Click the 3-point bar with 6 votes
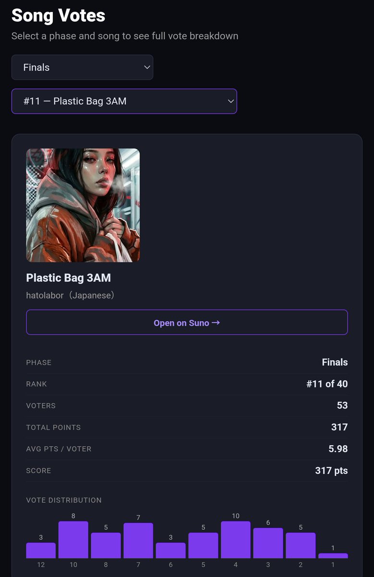This screenshot has width=374, height=577. pos(268,543)
